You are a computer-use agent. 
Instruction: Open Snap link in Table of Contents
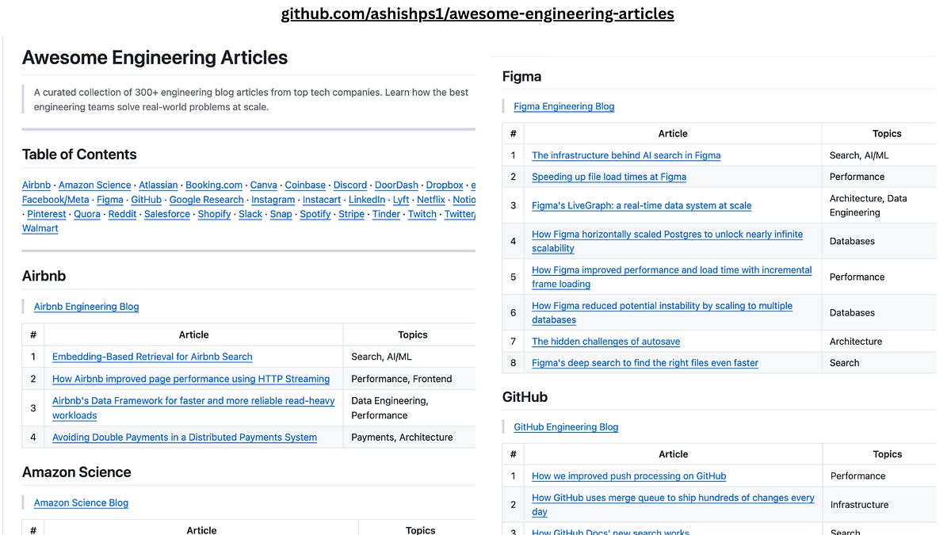click(281, 214)
